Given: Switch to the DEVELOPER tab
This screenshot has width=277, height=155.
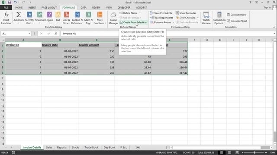Looking at the screenshot, I should (124, 8).
